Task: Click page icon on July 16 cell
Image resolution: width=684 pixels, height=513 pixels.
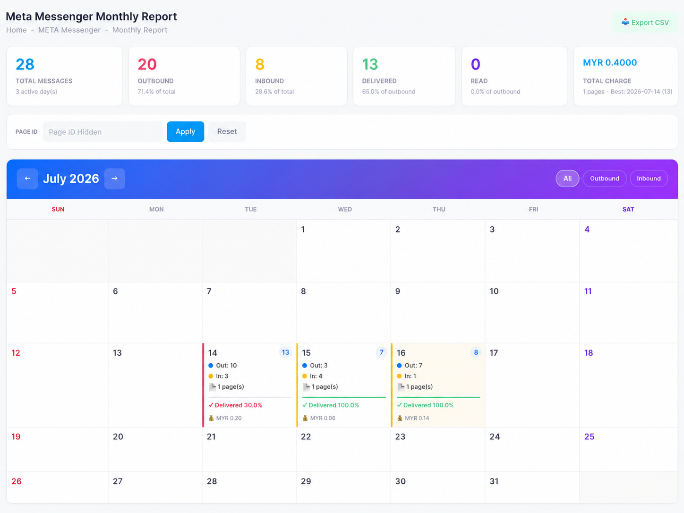Action: click(x=401, y=387)
